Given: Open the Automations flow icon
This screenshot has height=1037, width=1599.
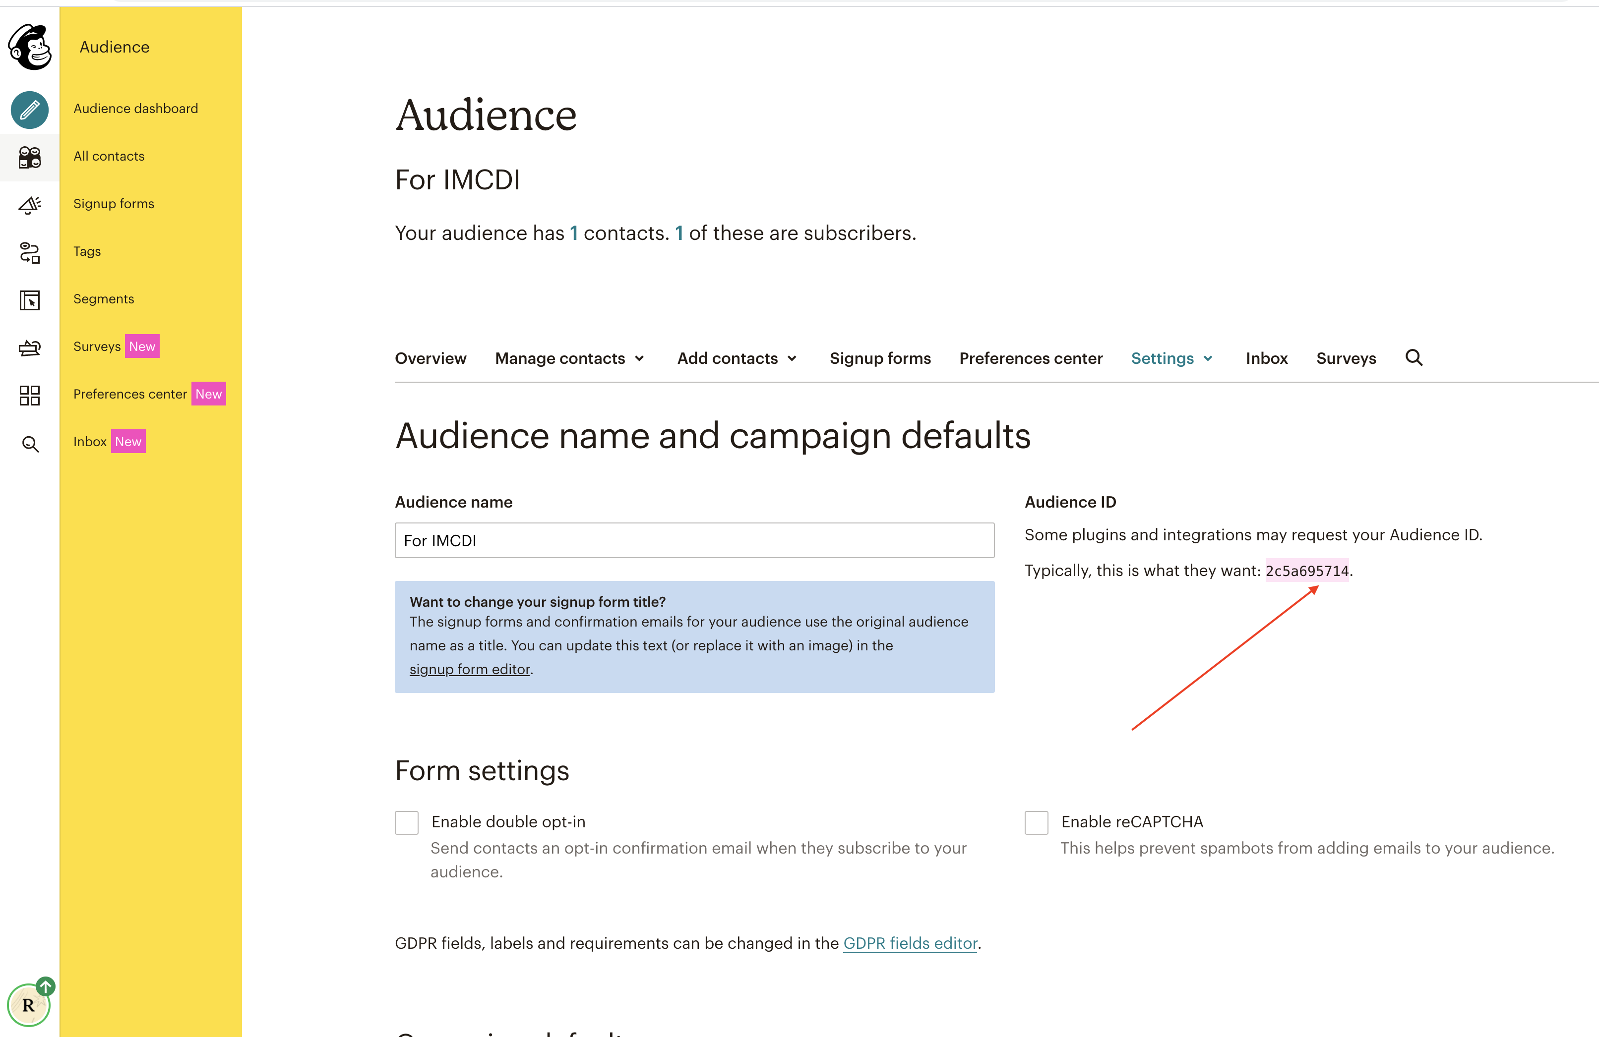Looking at the screenshot, I should (30, 252).
